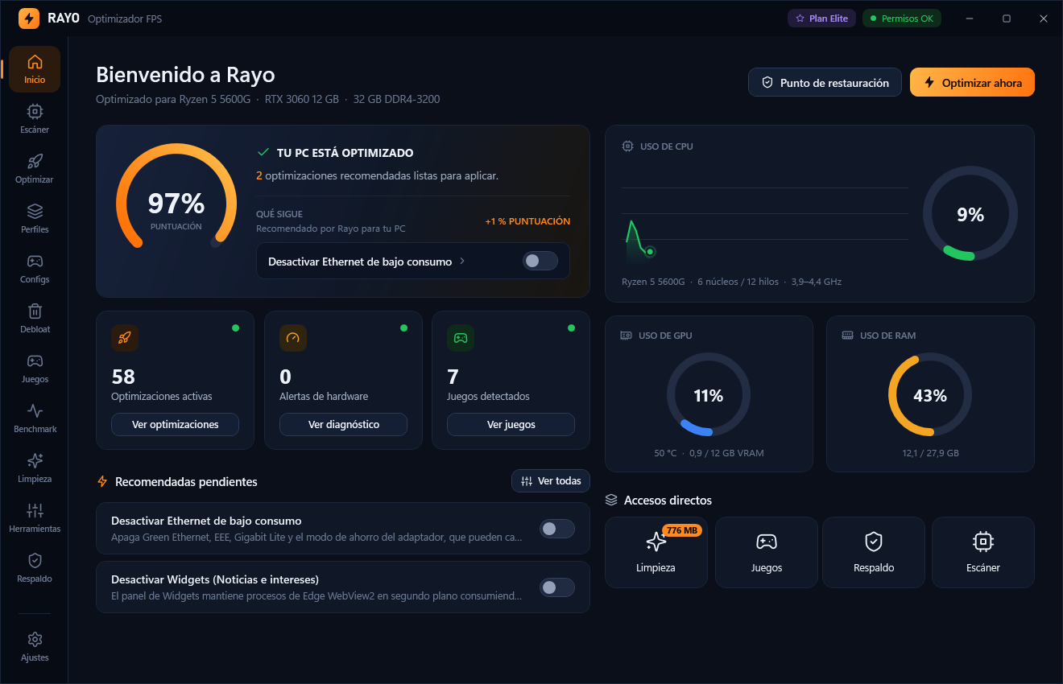Open the Respaldo shortcut card
The image size is (1063, 684).
[x=874, y=551]
